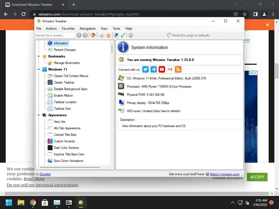Select Slow Down Animations tweak

point(68,161)
